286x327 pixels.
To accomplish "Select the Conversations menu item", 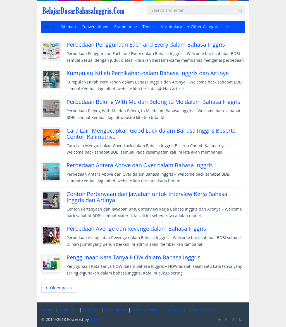I will (x=95, y=27).
